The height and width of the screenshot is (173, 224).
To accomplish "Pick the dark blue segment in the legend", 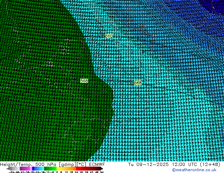I will click(34, 168).
